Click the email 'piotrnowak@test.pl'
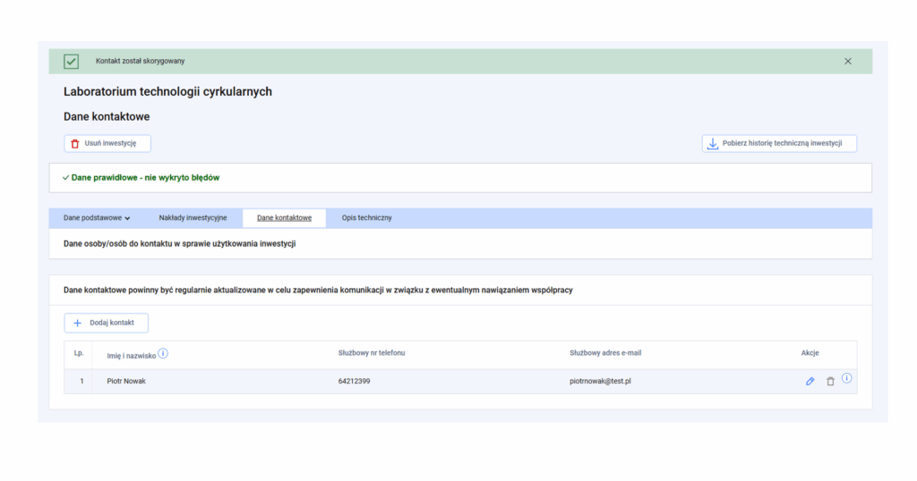The width and height of the screenshot is (917, 481). [600, 381]
